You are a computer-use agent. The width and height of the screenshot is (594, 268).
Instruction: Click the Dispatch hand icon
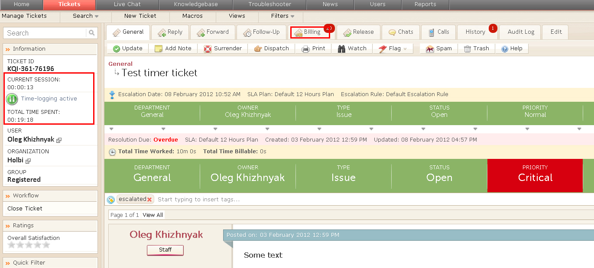258,48
